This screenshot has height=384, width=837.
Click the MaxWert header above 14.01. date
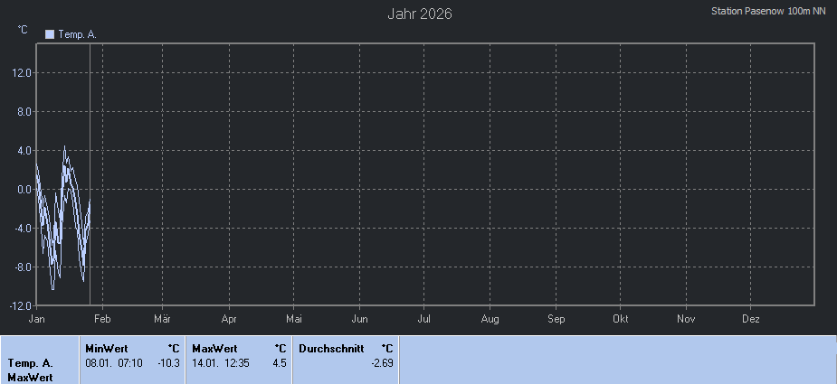tap(213, 348)
